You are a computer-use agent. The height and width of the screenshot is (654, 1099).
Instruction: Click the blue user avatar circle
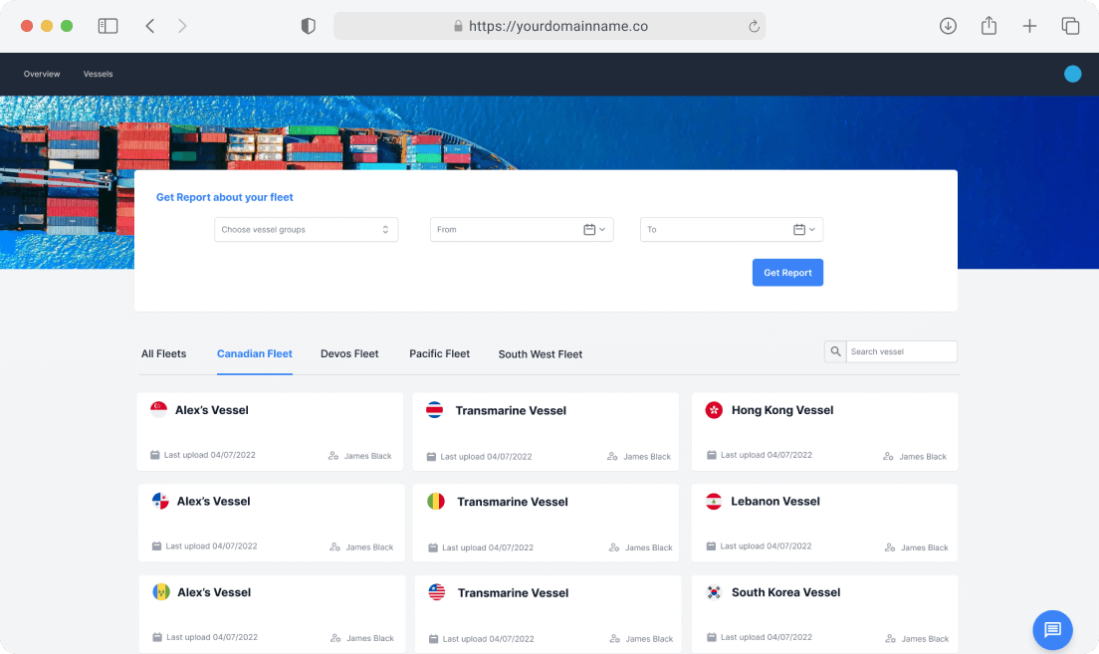1072,74
